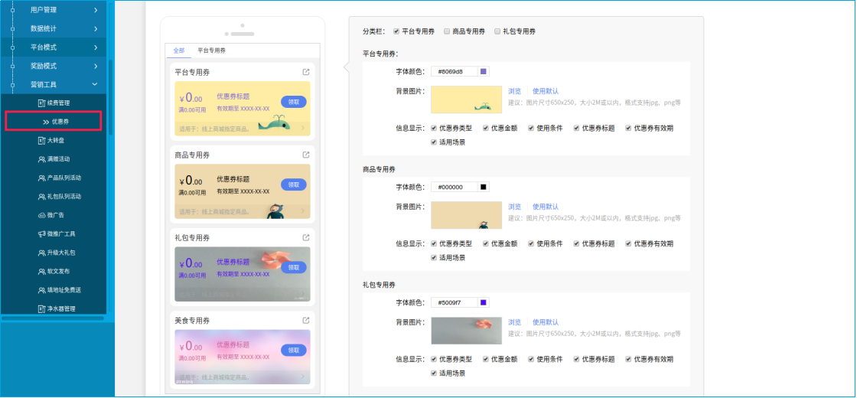Image resolution: width=857 pixels, height=398 pixels.
Task: Click share icon on 礼包专用券 card
Action: [x=306, y=237]
